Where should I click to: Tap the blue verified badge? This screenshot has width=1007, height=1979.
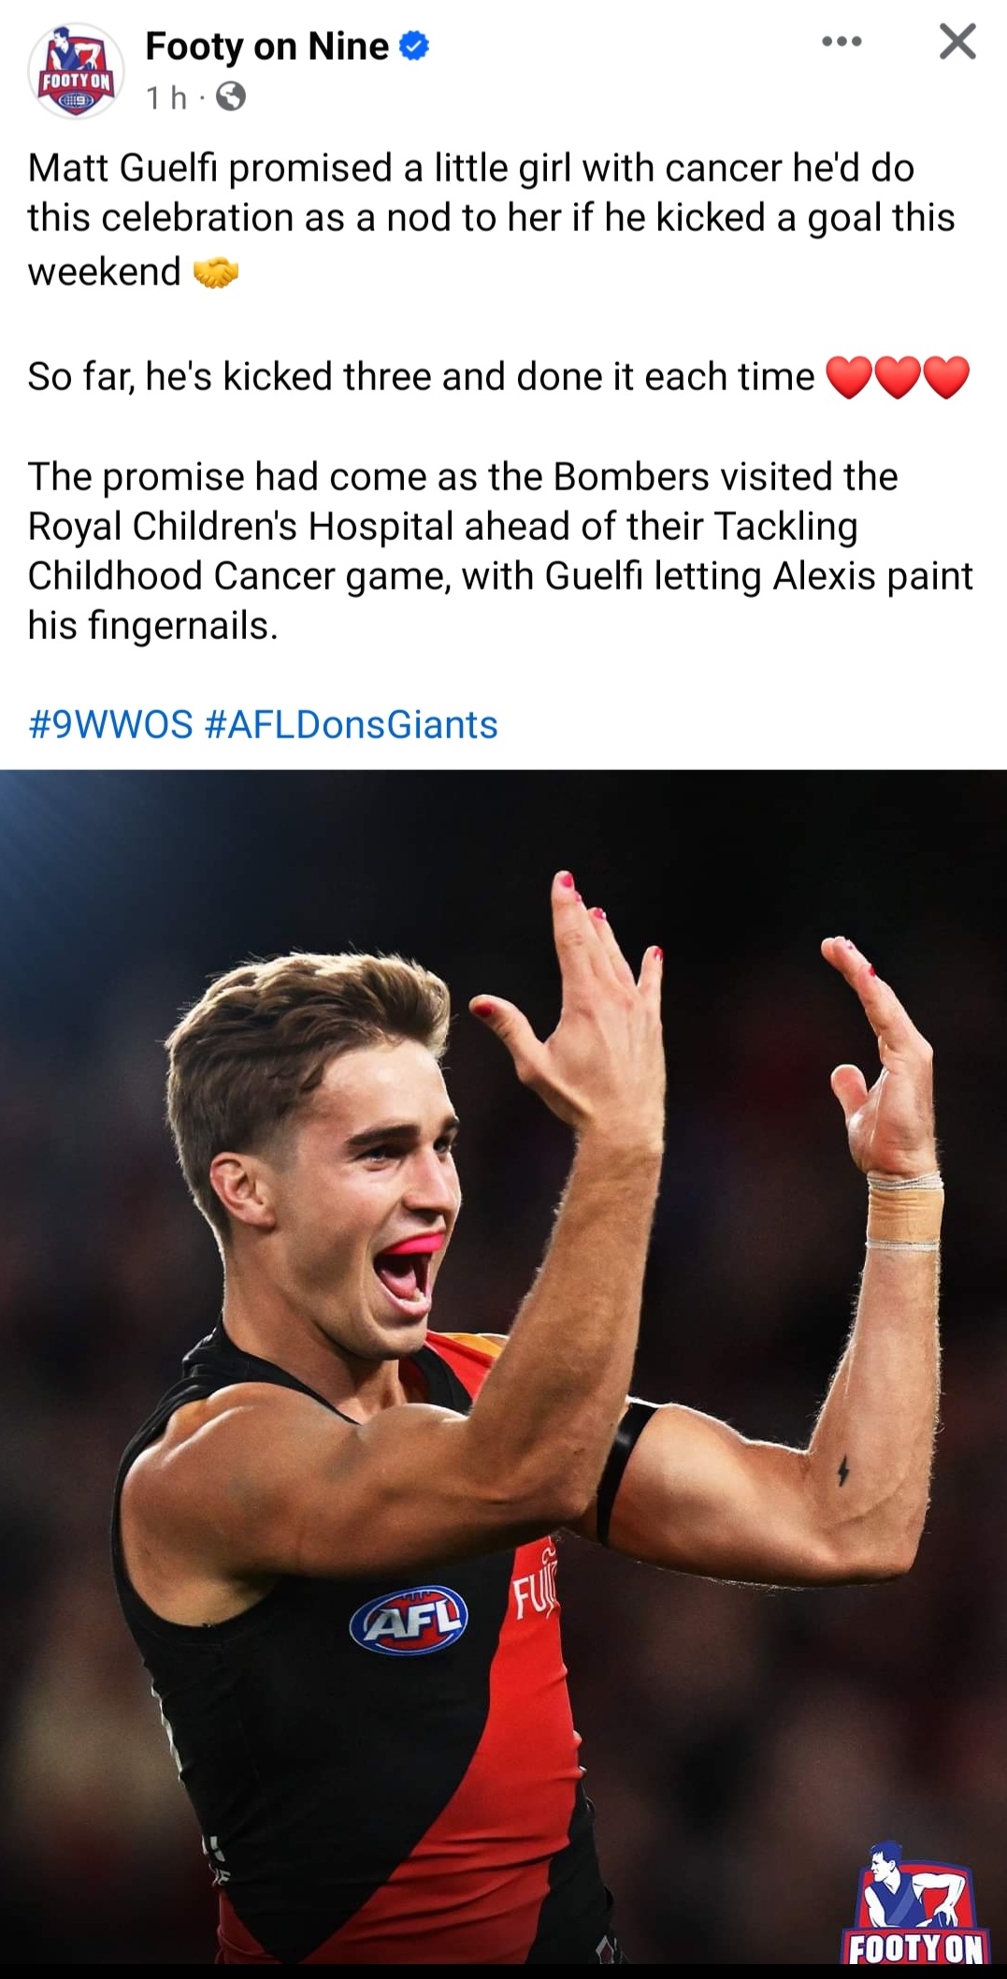tap(414, 46)
